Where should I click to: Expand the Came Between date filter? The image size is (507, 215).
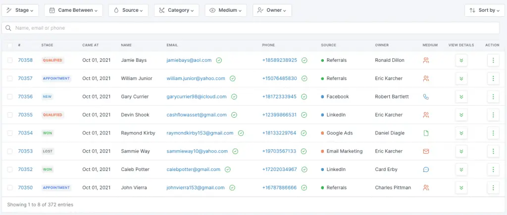[x=73, y=10]
